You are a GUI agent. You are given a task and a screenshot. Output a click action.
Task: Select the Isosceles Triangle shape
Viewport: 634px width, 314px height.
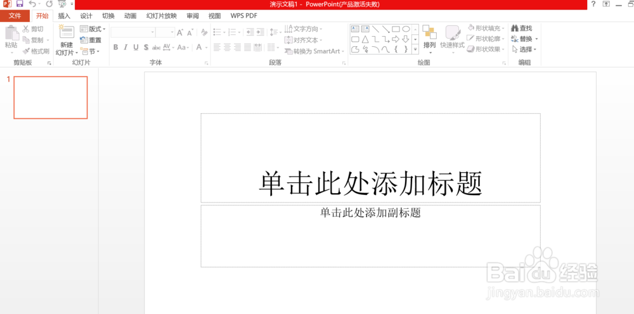(366, 39)
